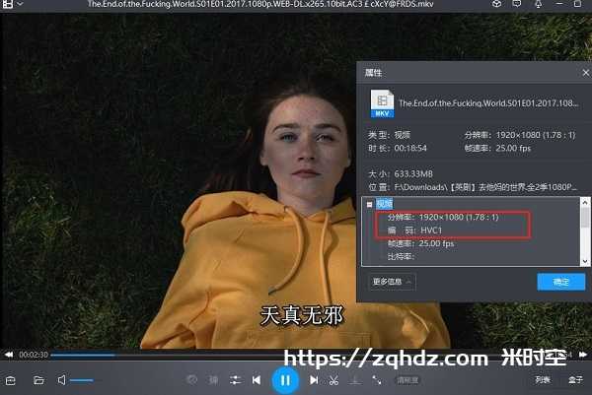Open the 列表 playlist button
The width and height of the screenshot is (592, 395).
pos(543,380)
